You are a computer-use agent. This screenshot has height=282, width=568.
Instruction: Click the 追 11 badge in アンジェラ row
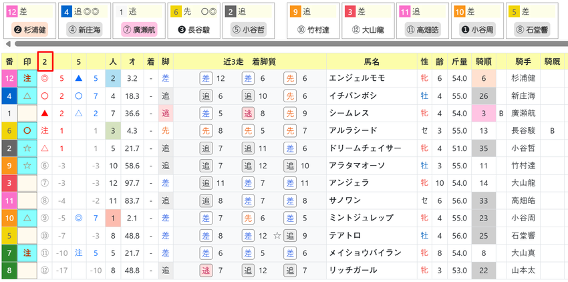(212, 182)
